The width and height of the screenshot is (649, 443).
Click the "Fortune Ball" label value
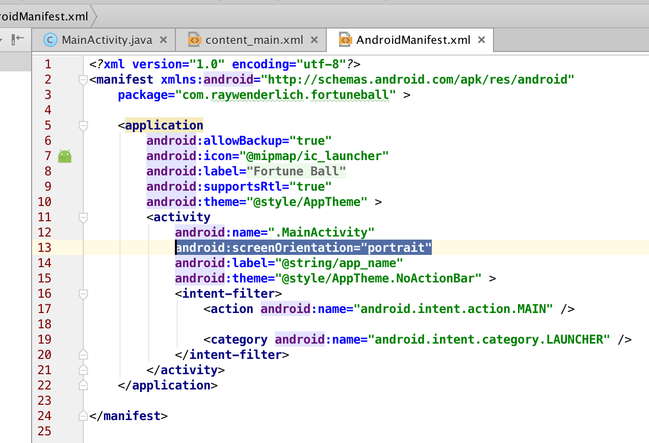point(297,171)
